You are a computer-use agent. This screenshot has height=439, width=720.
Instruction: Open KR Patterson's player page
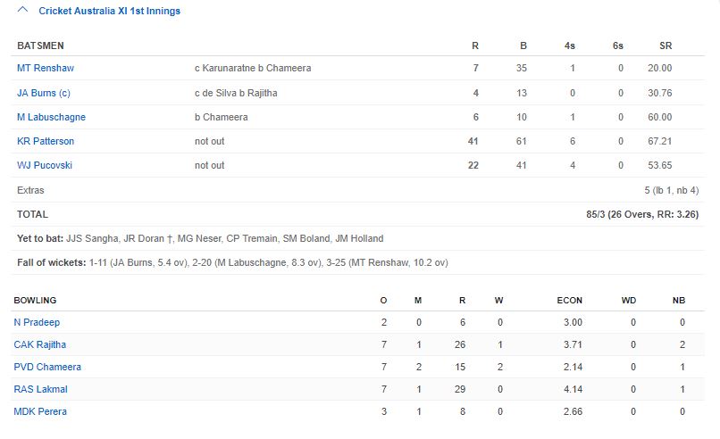click(x=46, y=141)
